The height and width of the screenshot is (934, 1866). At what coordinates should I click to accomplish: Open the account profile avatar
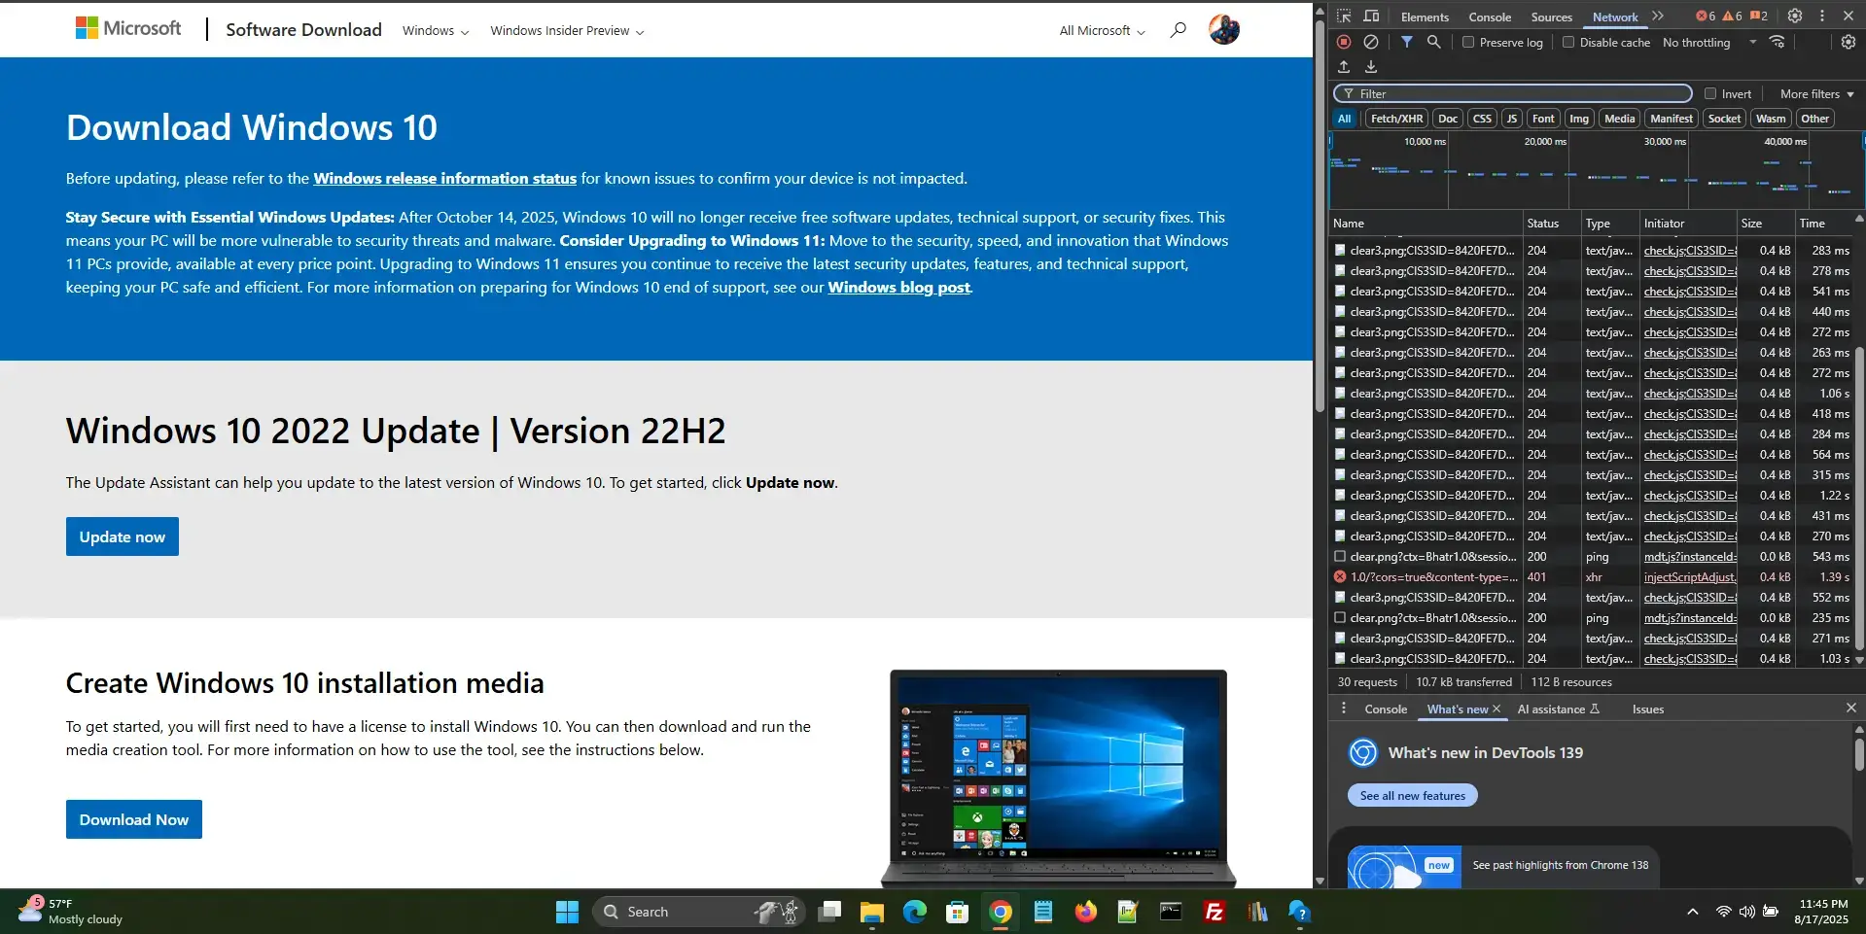point(1224,29)
